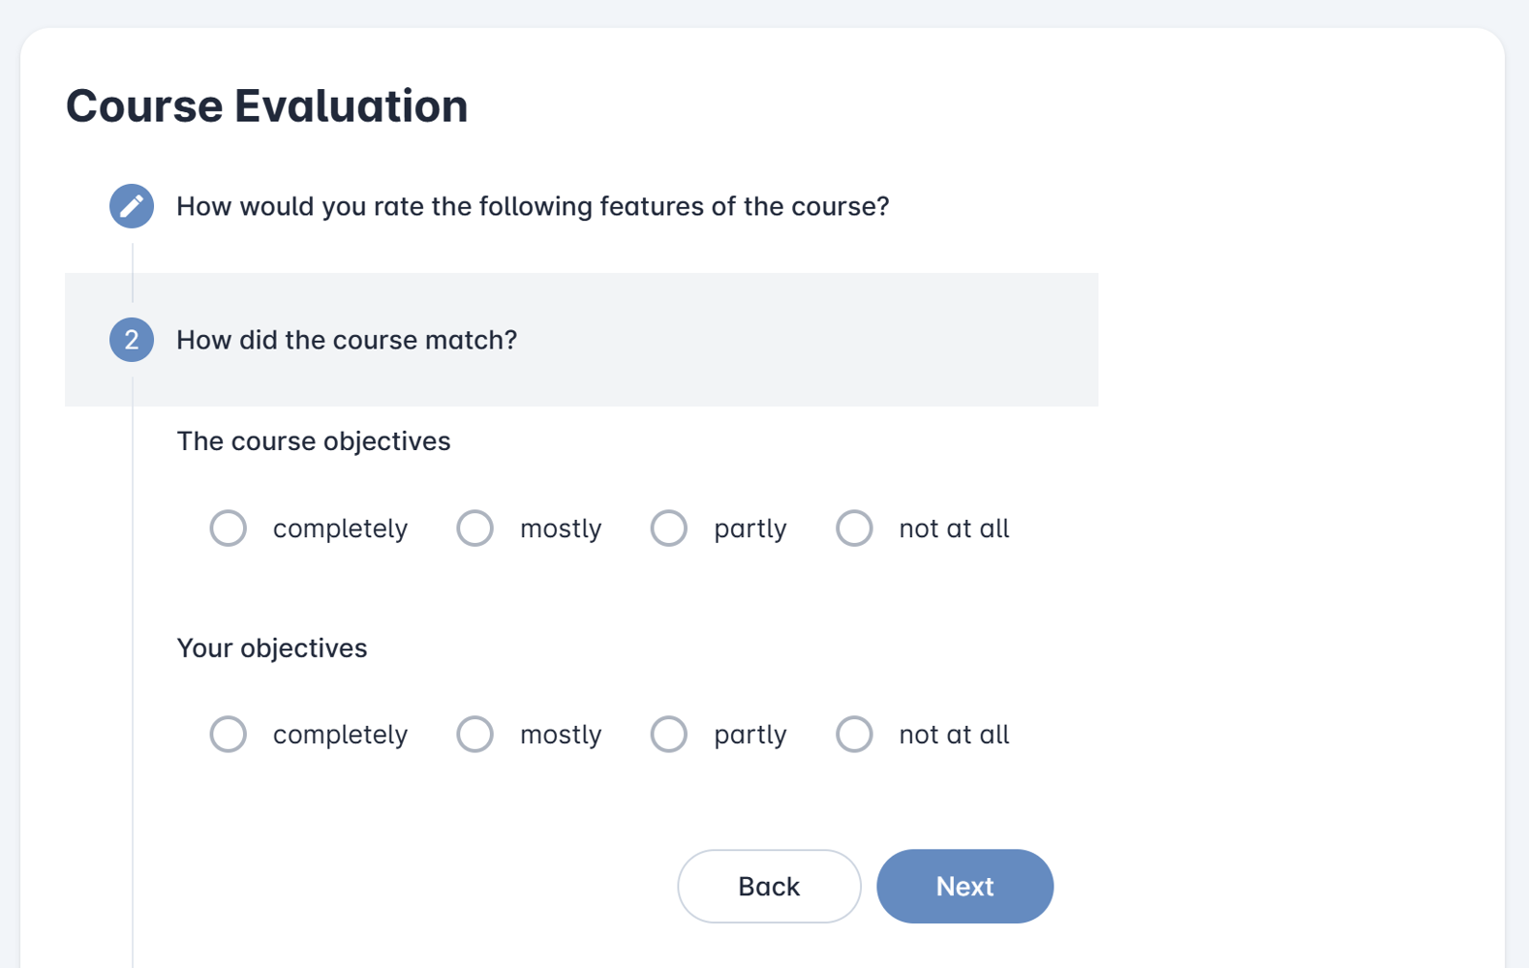Click the 'Your objectives' question label
The height and width of the screenshot is (968, 1529).
point(272,648)
